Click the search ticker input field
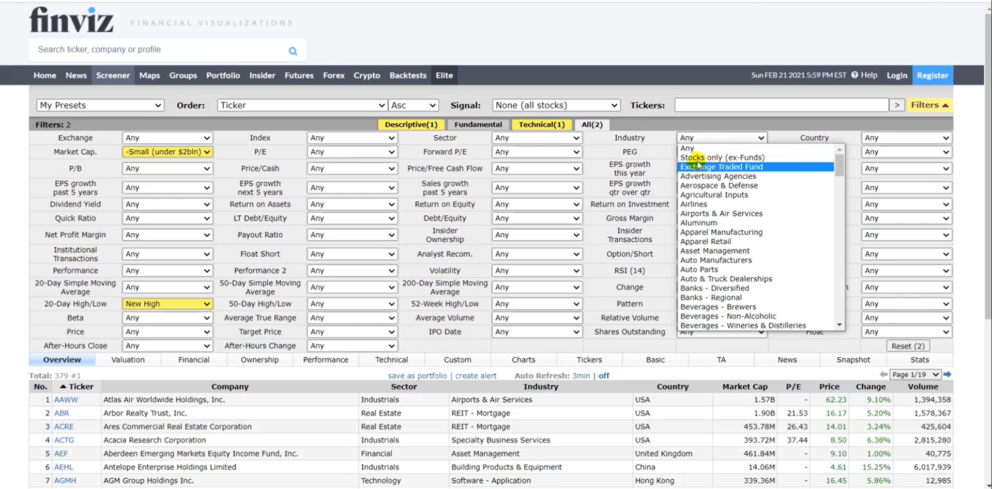The height and width of the screenshot is (489, 992). click(160, 50)
